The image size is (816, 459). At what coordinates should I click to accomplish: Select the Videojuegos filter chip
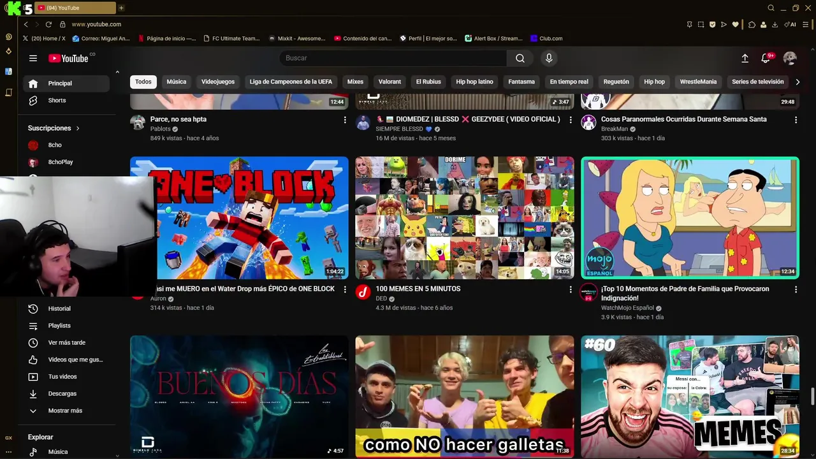coord(218,82)
